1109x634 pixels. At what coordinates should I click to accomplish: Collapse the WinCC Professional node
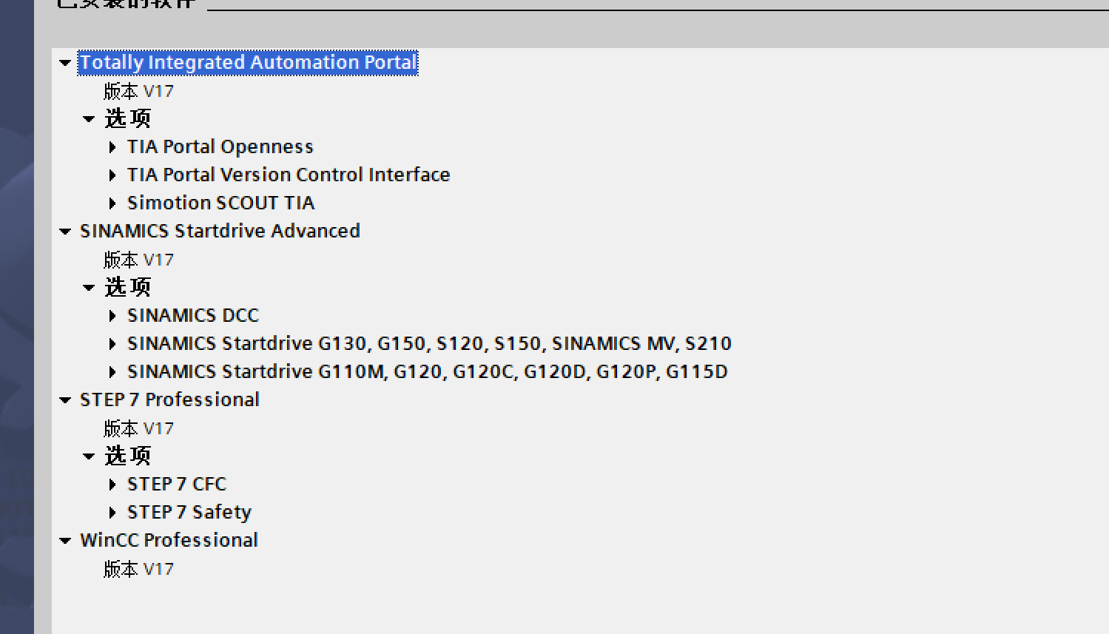click(x=65, y=541)
